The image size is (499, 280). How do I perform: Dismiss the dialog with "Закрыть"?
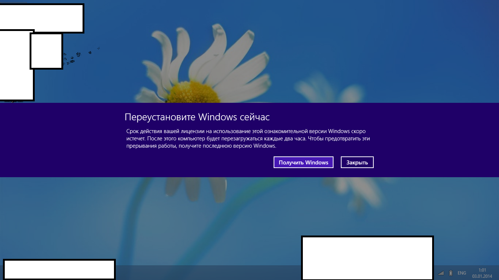pyautogui.click(x=357, y=162)
